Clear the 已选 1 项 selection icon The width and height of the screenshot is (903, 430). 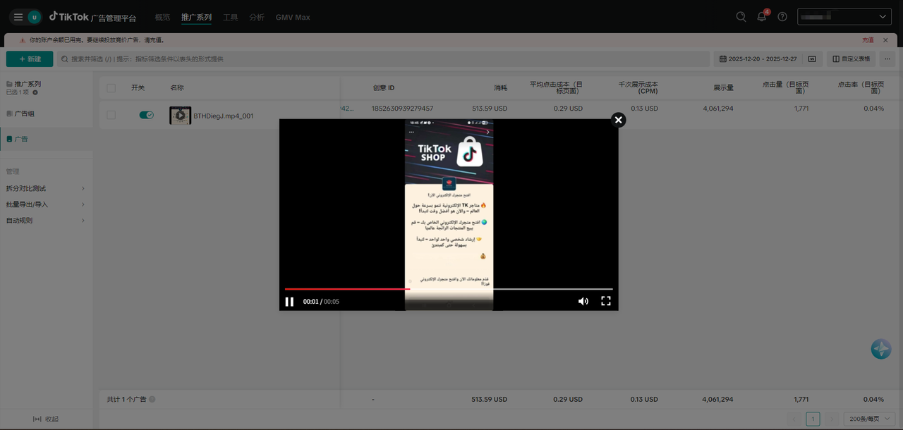[x=35, y=92]
